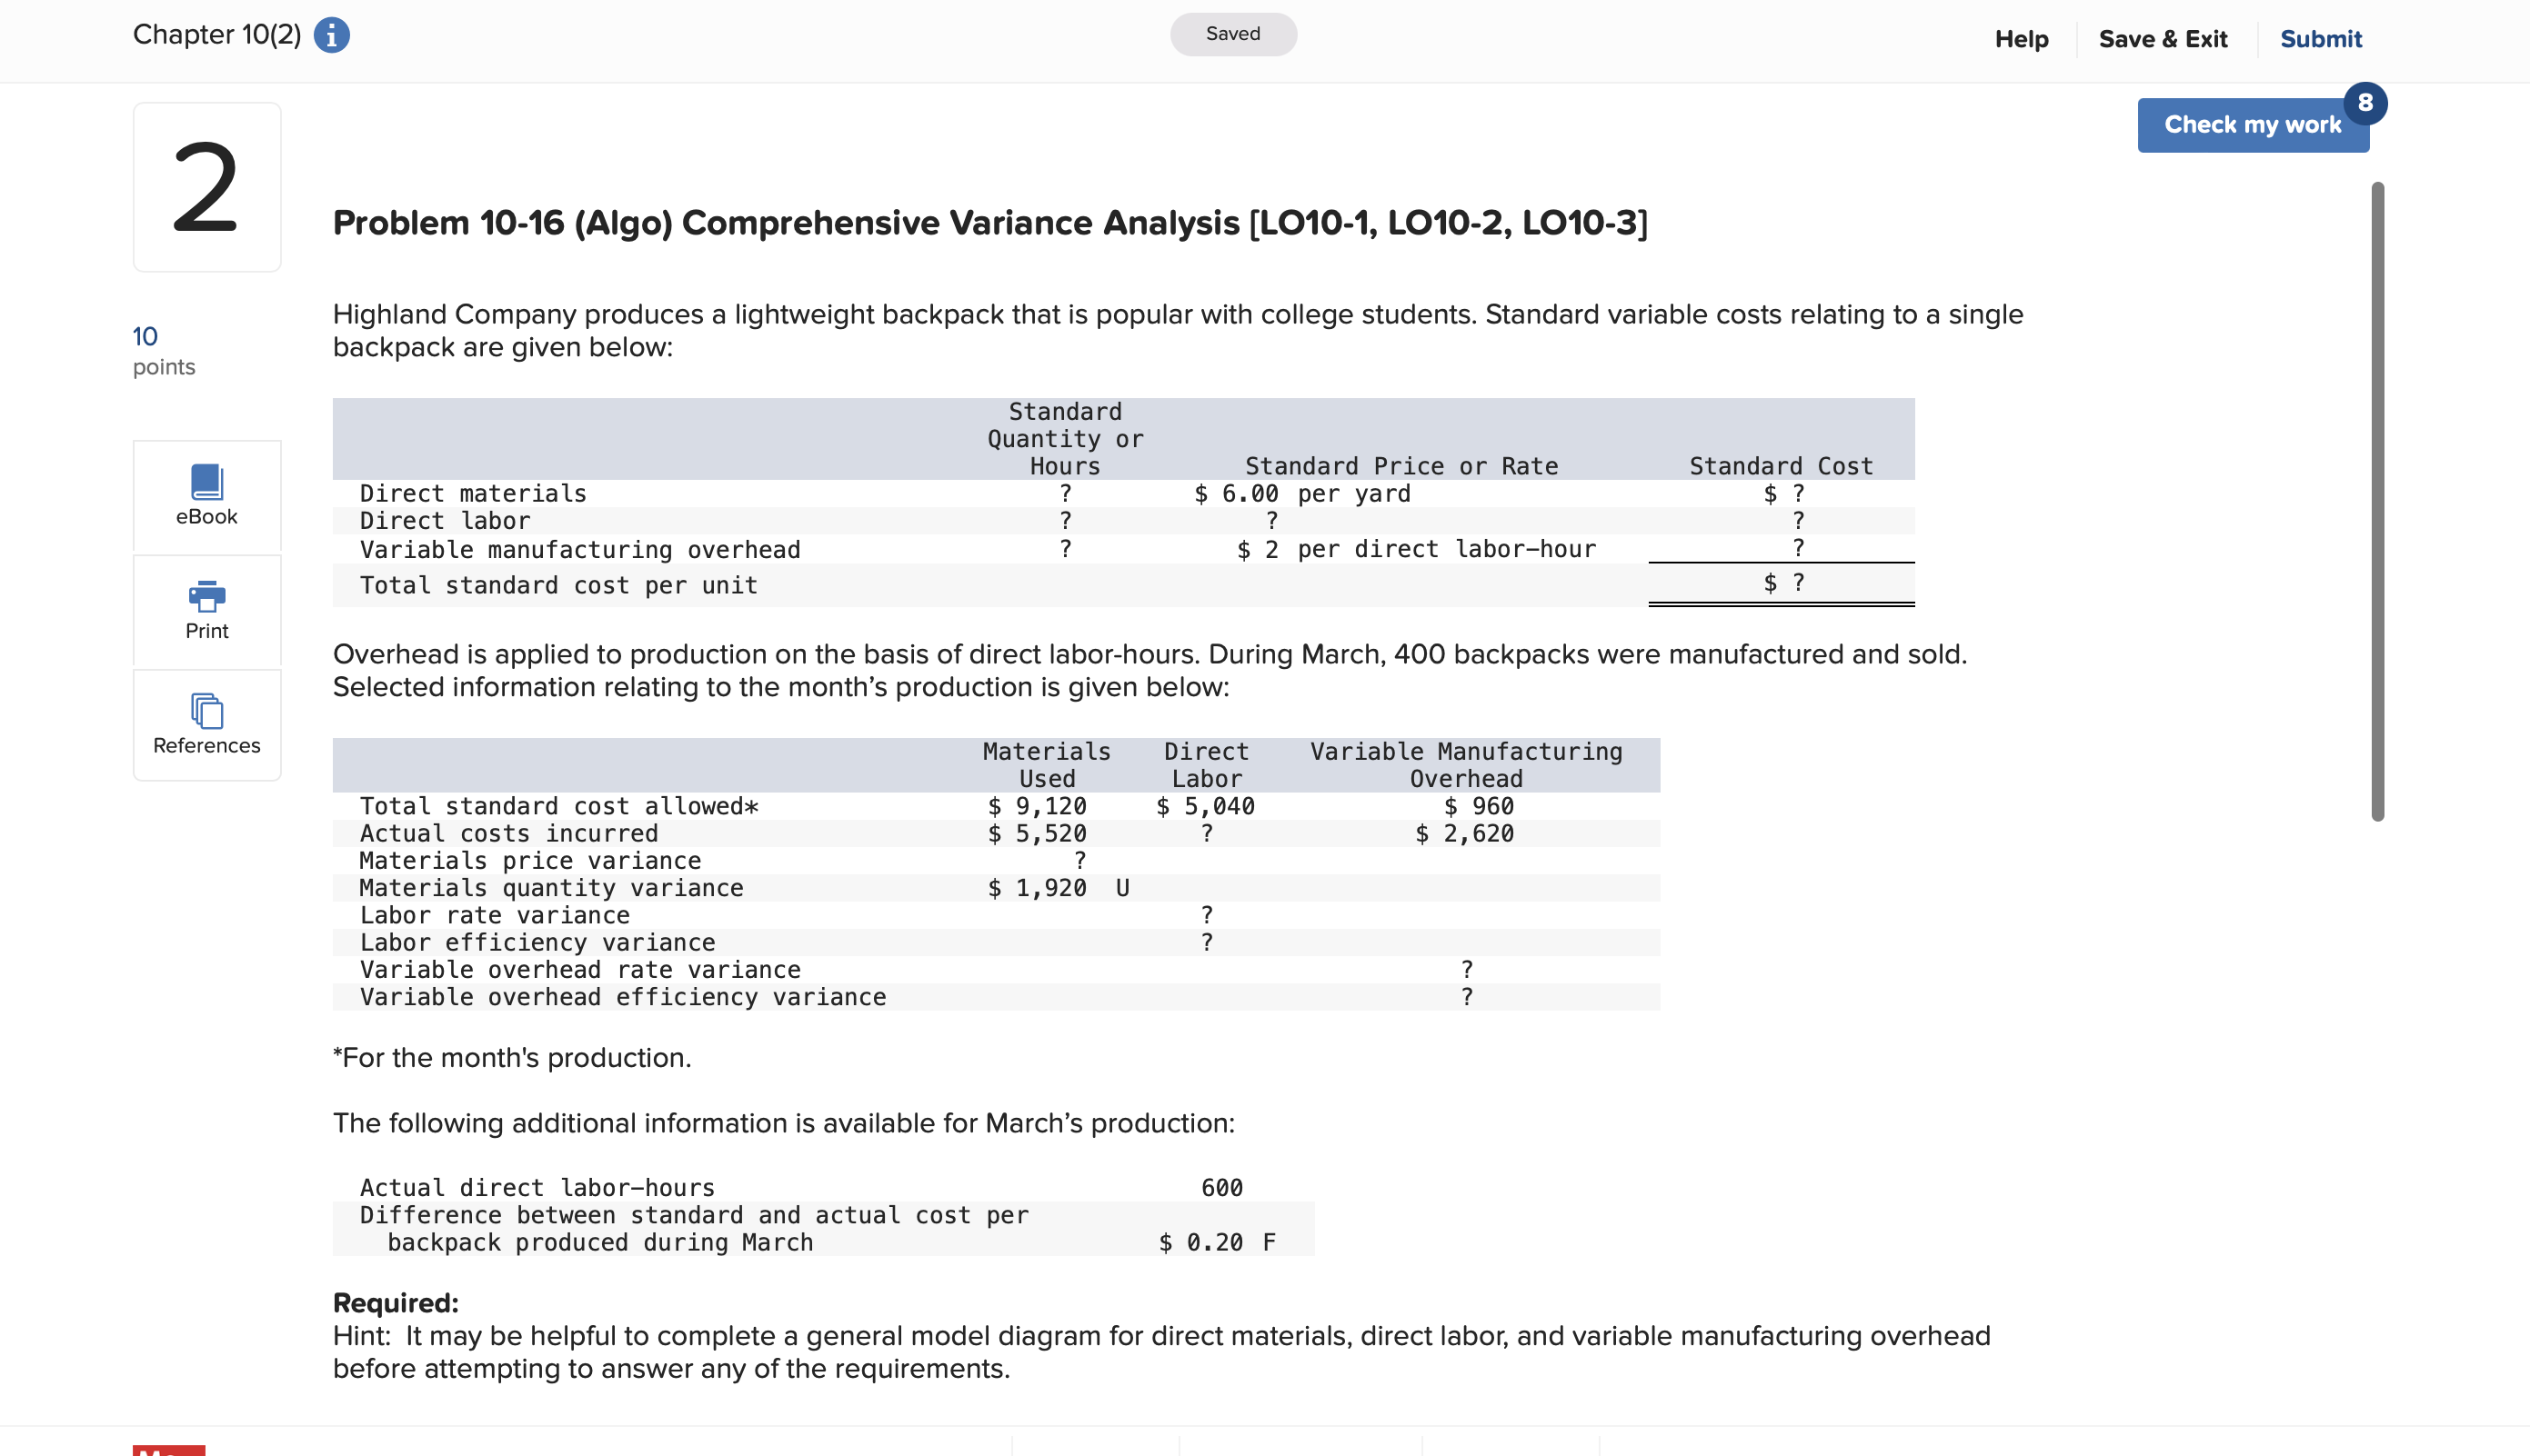Screen dimensions: 2530x1456
Task: Submit the assignment
Action: pos(2320,39)
